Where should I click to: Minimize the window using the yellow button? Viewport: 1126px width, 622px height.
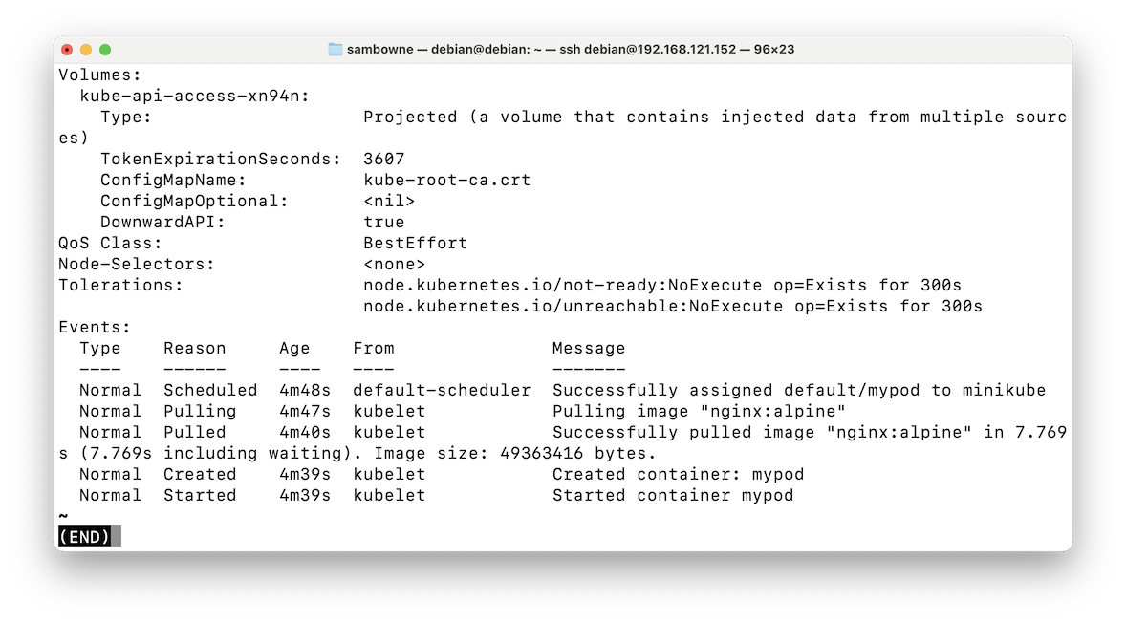pos(86,50)
